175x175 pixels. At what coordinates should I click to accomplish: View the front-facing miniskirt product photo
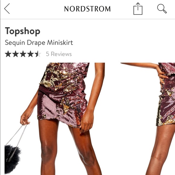55,119
